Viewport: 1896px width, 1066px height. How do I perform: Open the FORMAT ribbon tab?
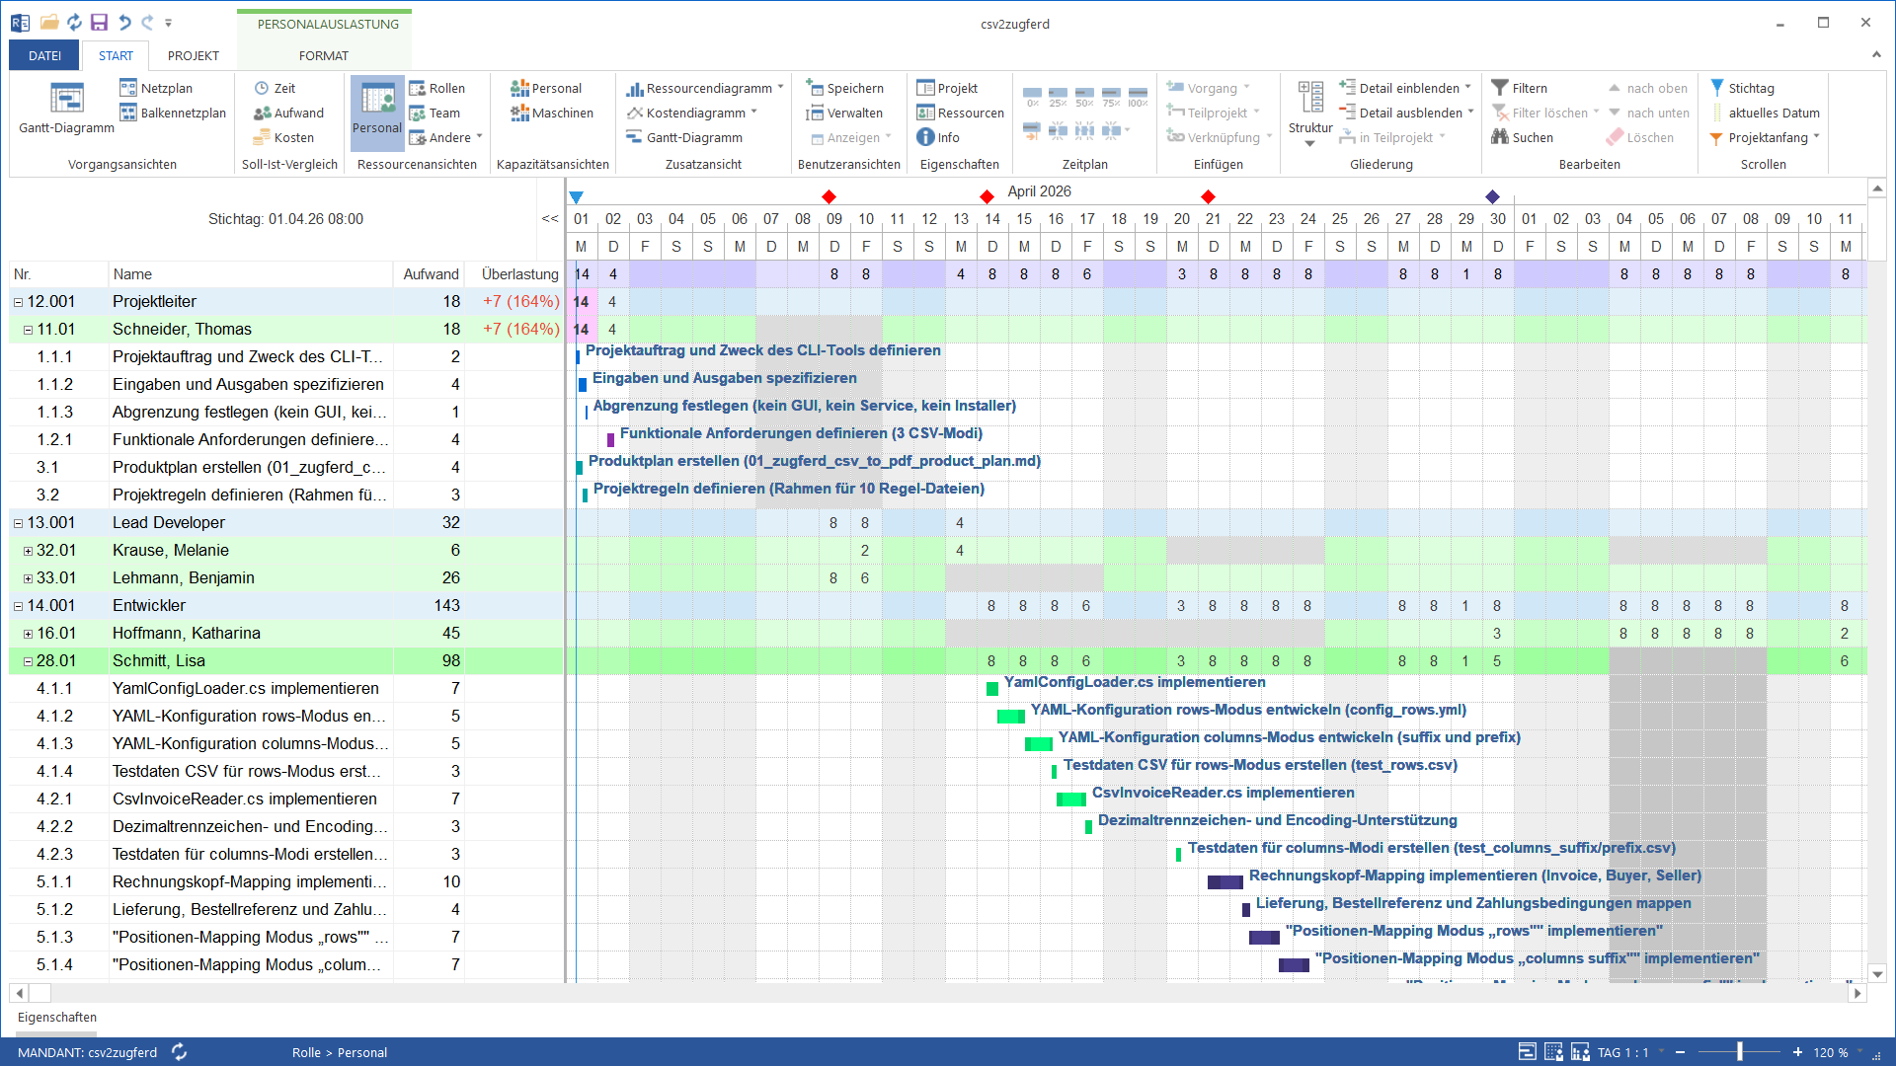pyautogui.click(x=324, y=55)
